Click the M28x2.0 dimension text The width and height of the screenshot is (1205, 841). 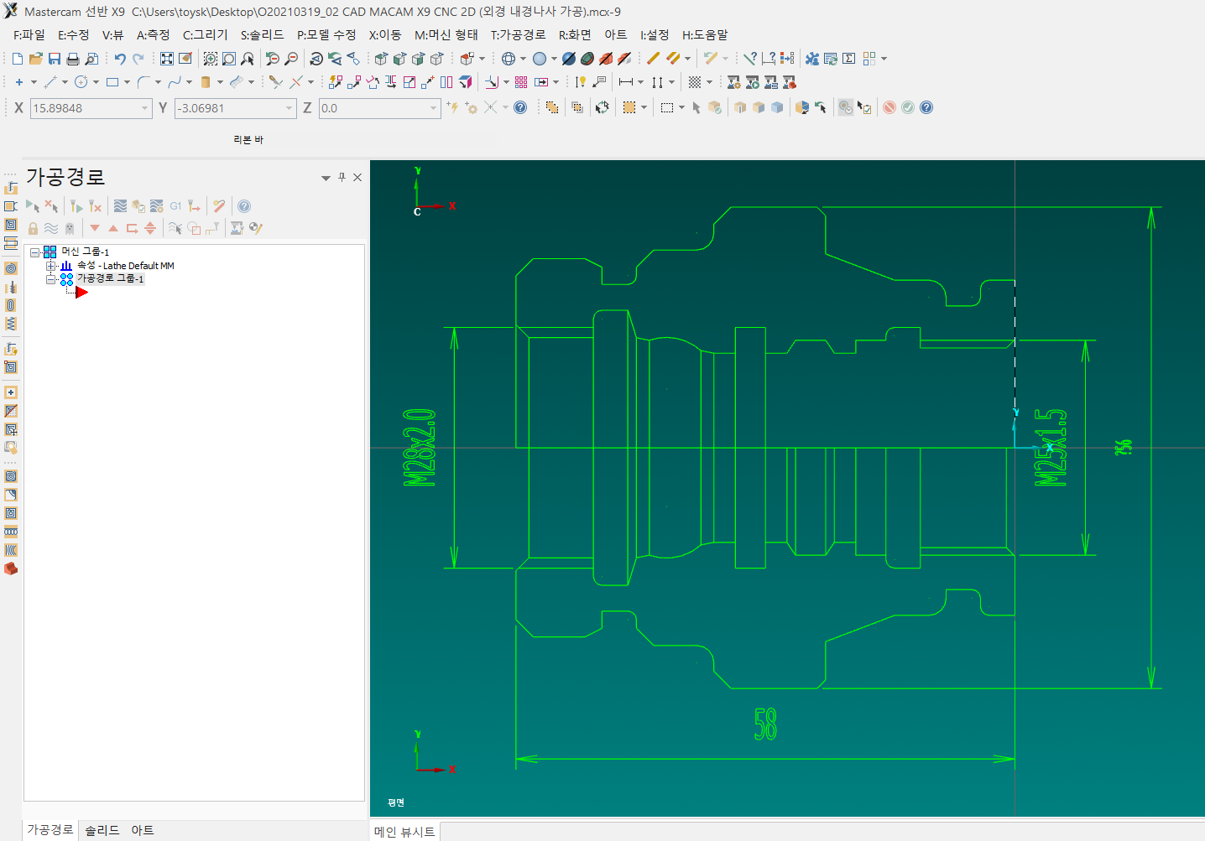coord(420,448)
